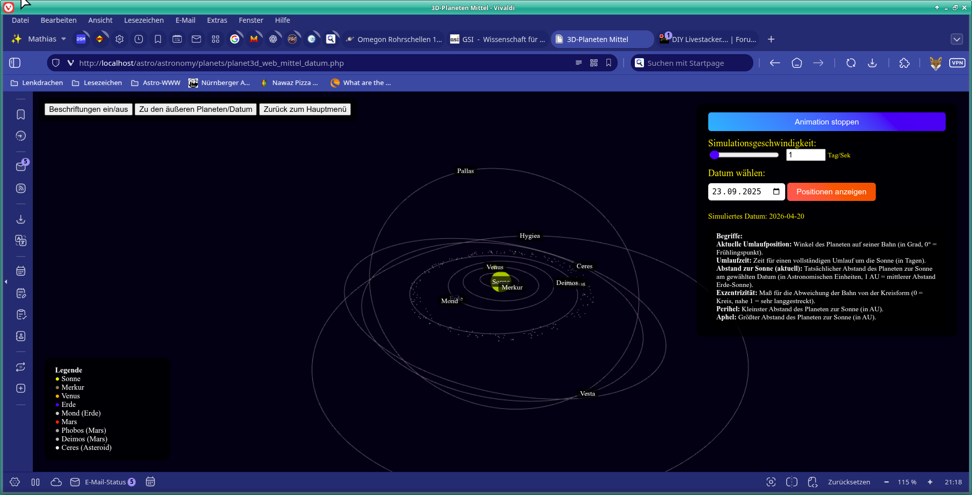Toggle the VPN button
The width and height of the screenshot is (972, 495).
957,63
